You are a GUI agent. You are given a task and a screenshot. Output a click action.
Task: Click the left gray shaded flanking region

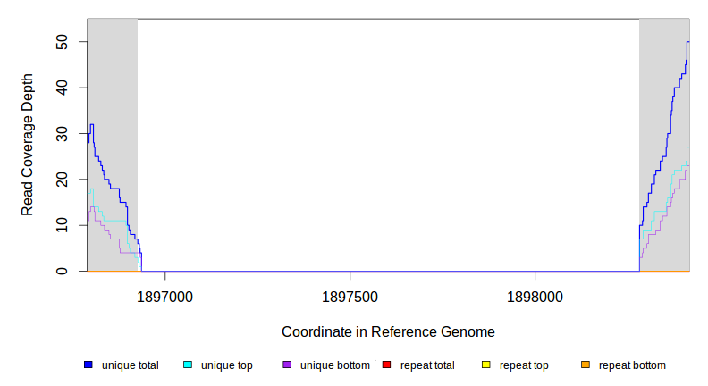112,89
